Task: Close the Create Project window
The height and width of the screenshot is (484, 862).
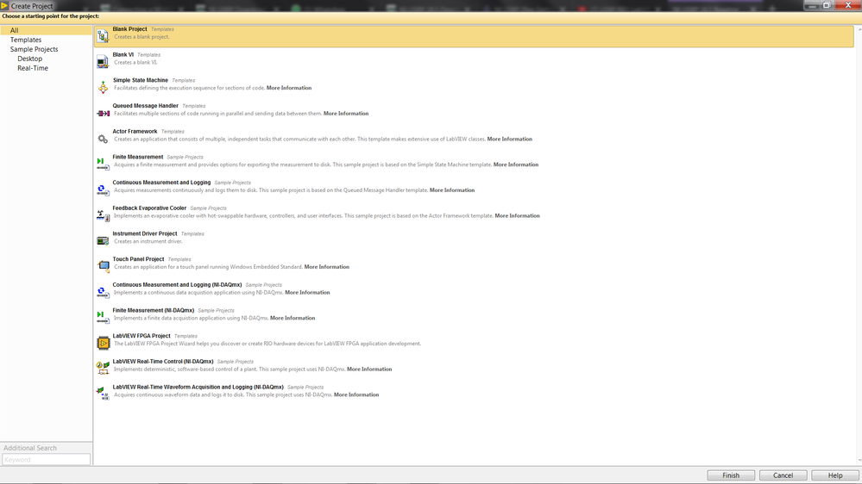Action: [847, 5]
